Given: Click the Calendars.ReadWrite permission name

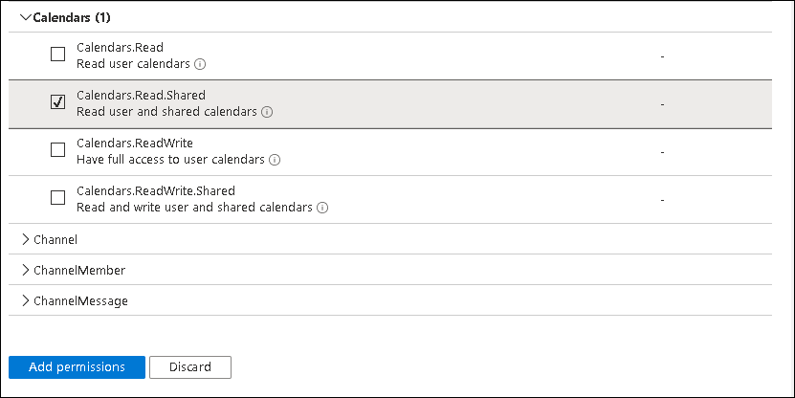Looking at the screenshot, I should pos(135,143).
